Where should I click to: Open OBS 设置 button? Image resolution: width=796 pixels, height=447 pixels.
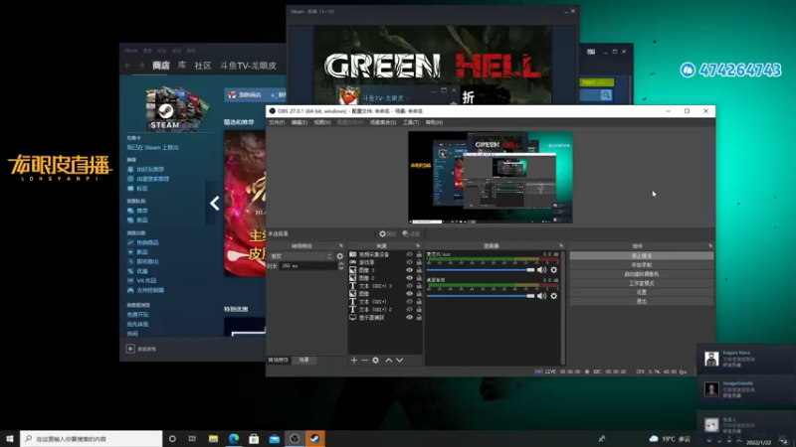[641, 292]
